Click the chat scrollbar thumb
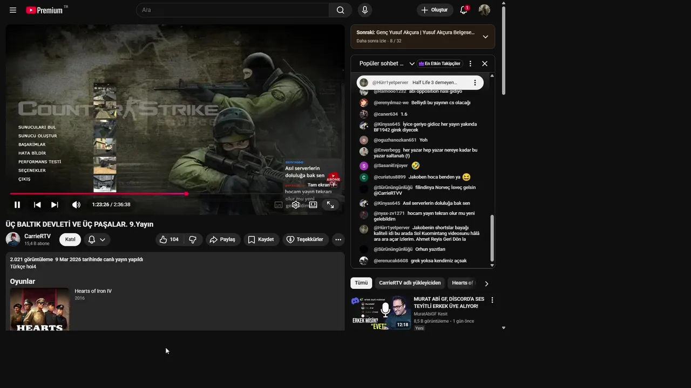The image size is (691, 388). pyautogui.click(x=492, y=239)
